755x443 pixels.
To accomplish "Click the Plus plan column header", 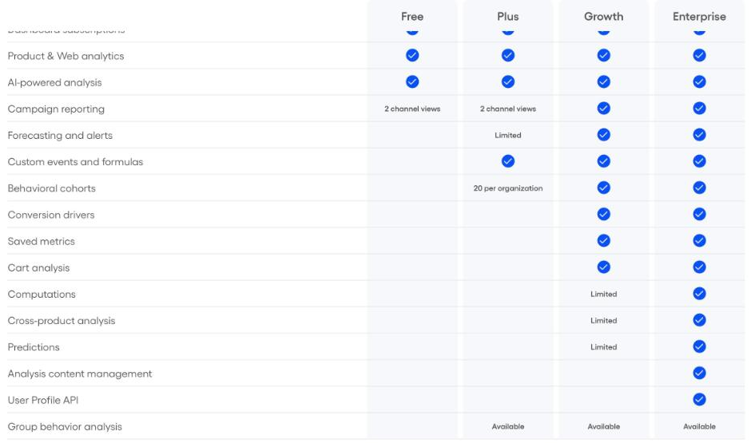I will (x=508, y=16).
